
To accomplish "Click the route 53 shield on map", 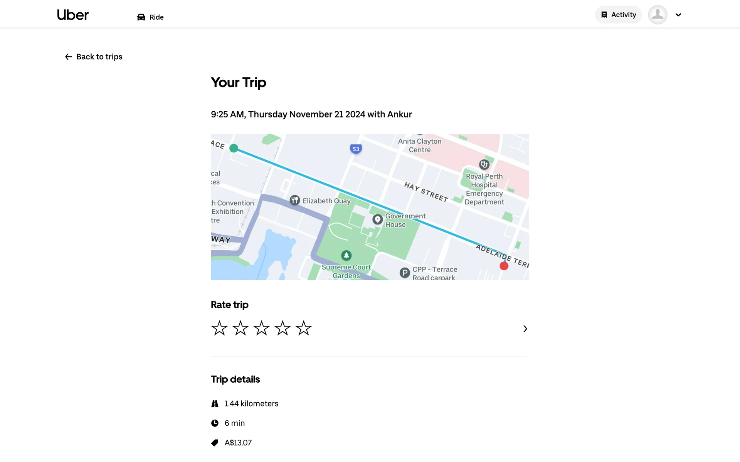I will [x=356, y=149].
